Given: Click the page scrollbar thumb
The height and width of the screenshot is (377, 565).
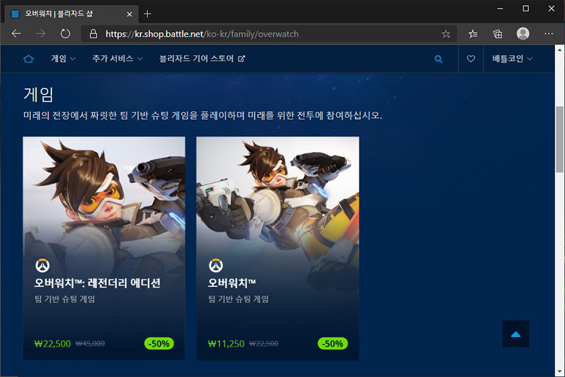Looking at the screenshot, I should (560, 139).
